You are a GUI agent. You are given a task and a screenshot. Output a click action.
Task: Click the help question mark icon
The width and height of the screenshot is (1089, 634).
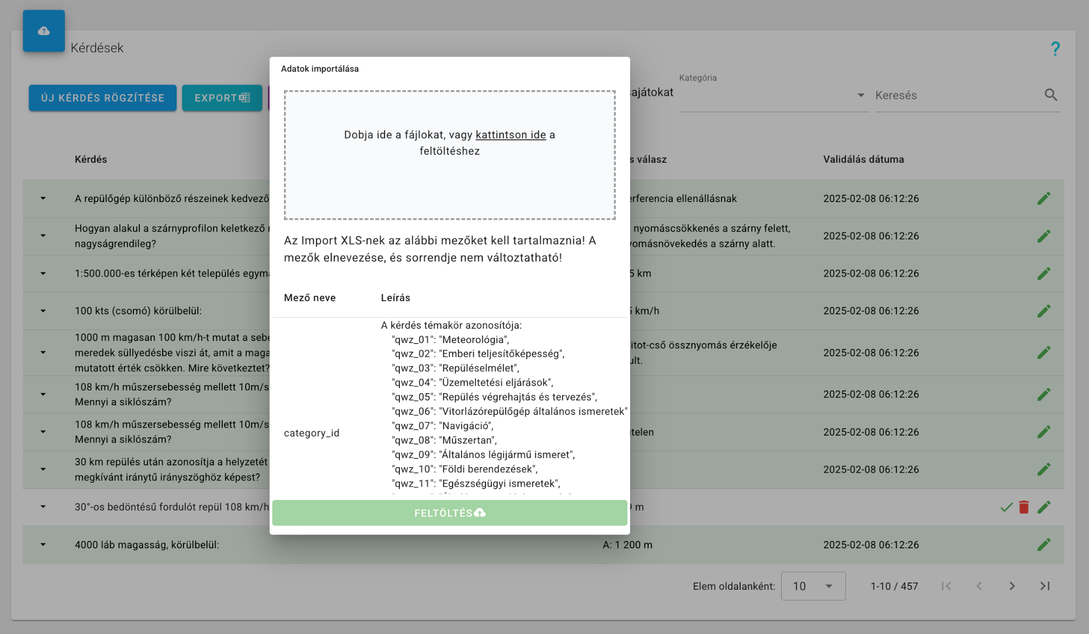pos(1055,48)
